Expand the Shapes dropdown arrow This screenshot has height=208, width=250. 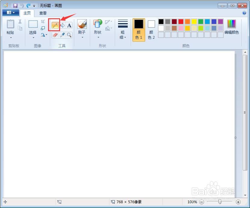click(98, 38)
